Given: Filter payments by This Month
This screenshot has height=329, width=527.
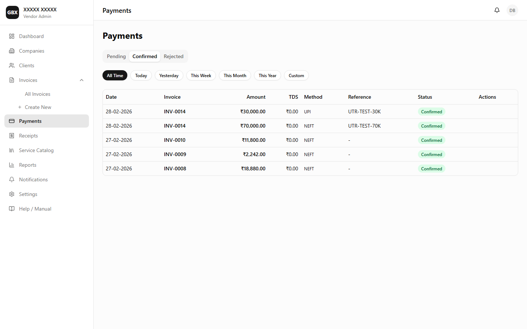Looking at the screenshot, I should point(235,75).
